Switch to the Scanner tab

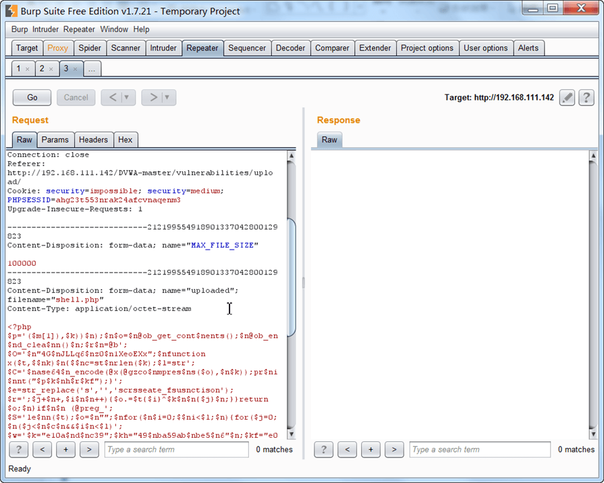(126, 48)
